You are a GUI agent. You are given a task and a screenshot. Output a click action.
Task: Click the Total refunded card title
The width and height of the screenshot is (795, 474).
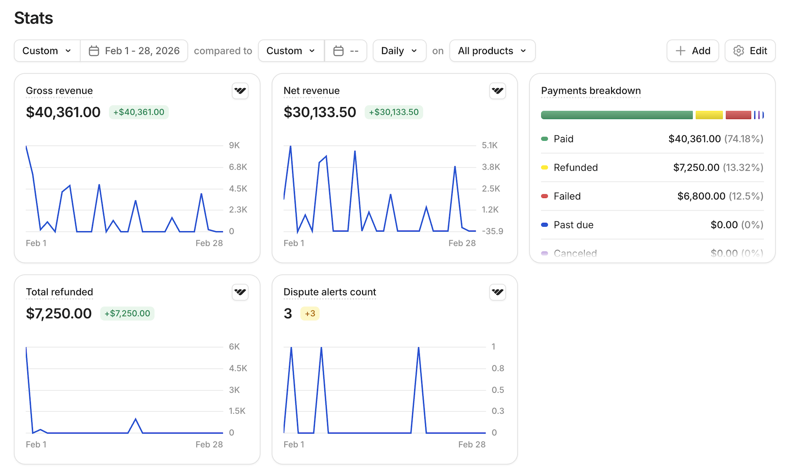tap(59, 292)
